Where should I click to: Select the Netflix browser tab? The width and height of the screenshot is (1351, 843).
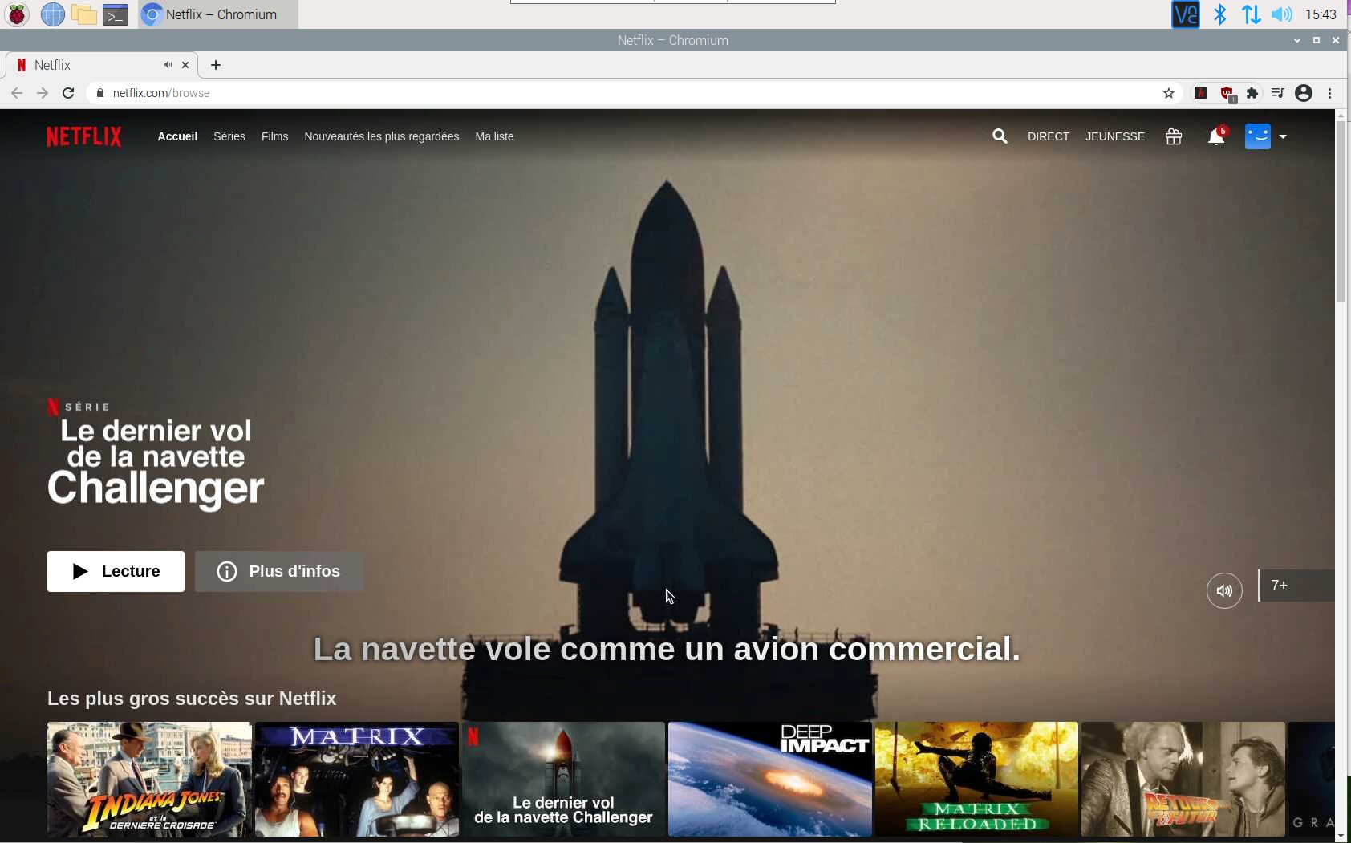(x=101, y=65)
